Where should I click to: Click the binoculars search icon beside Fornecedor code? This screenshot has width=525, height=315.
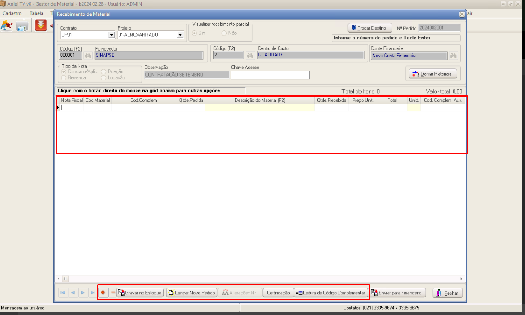88,55
